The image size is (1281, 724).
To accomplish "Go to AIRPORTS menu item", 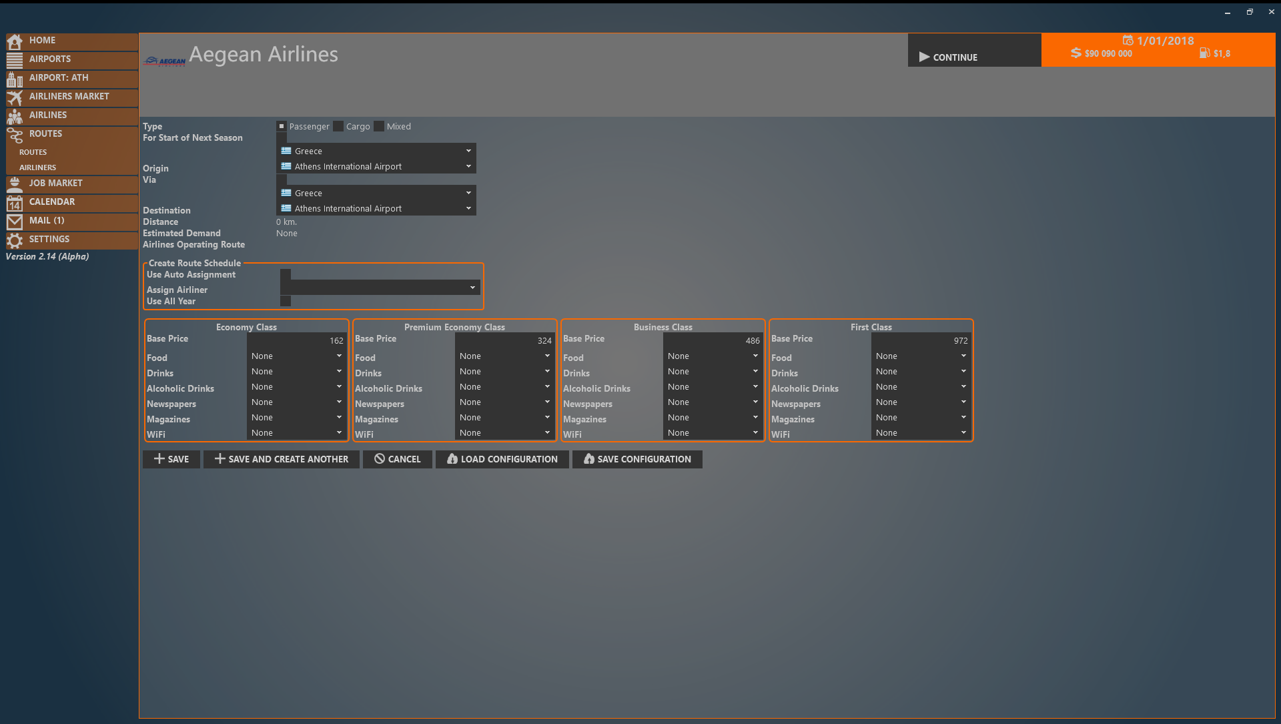I will pyautogui.click(x=72, y=60).
